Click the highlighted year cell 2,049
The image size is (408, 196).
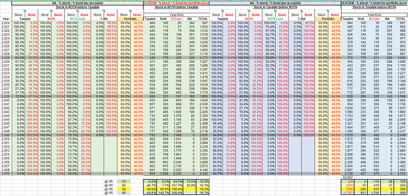pyautogui.click(x=6, y=135)
